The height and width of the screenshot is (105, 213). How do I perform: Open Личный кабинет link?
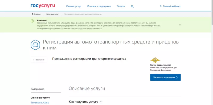[x=172, y=6]
